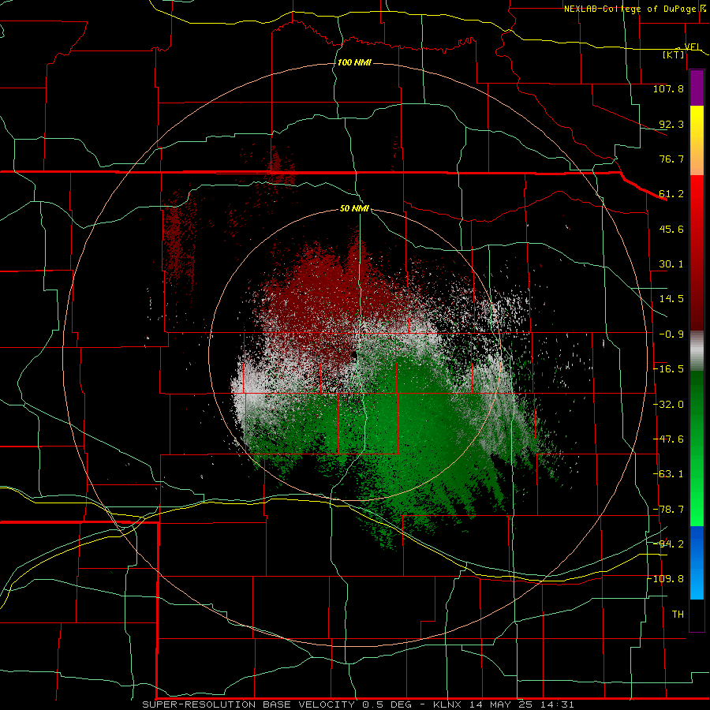Click the -0.9 value on velocity scale
The width and height of the screenshot is (710, 710).
[671, 334]
